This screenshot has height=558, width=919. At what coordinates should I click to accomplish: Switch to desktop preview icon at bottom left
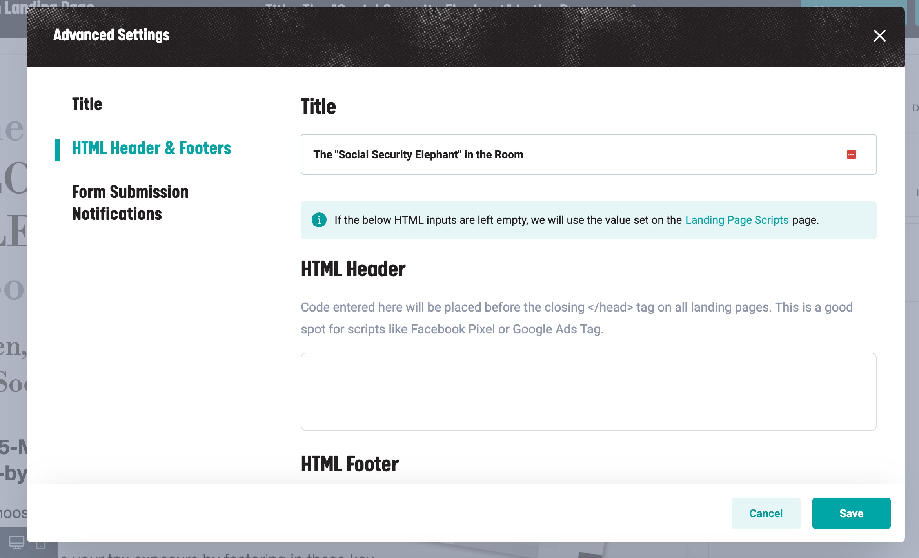(16, 543)
